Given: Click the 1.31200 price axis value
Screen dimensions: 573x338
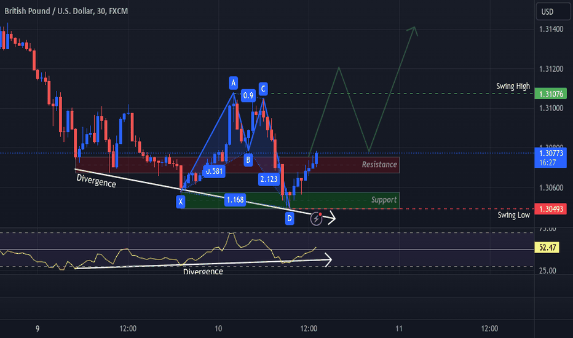Looking at the screenshot, I should (551, 69).
